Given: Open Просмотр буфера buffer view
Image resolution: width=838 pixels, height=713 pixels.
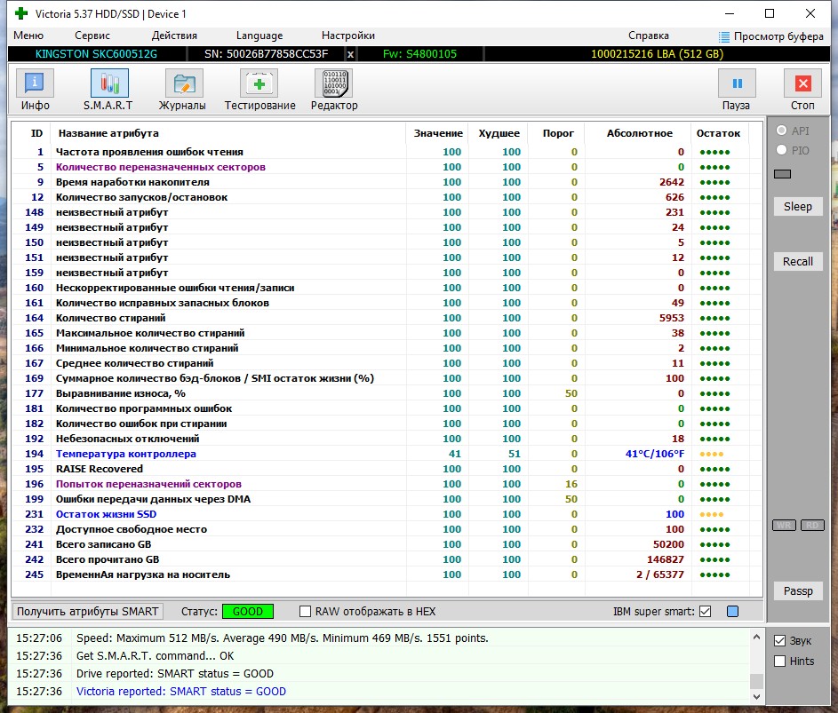Looking at the screenshot, I should pyautogui.click(x=770, y=36).
